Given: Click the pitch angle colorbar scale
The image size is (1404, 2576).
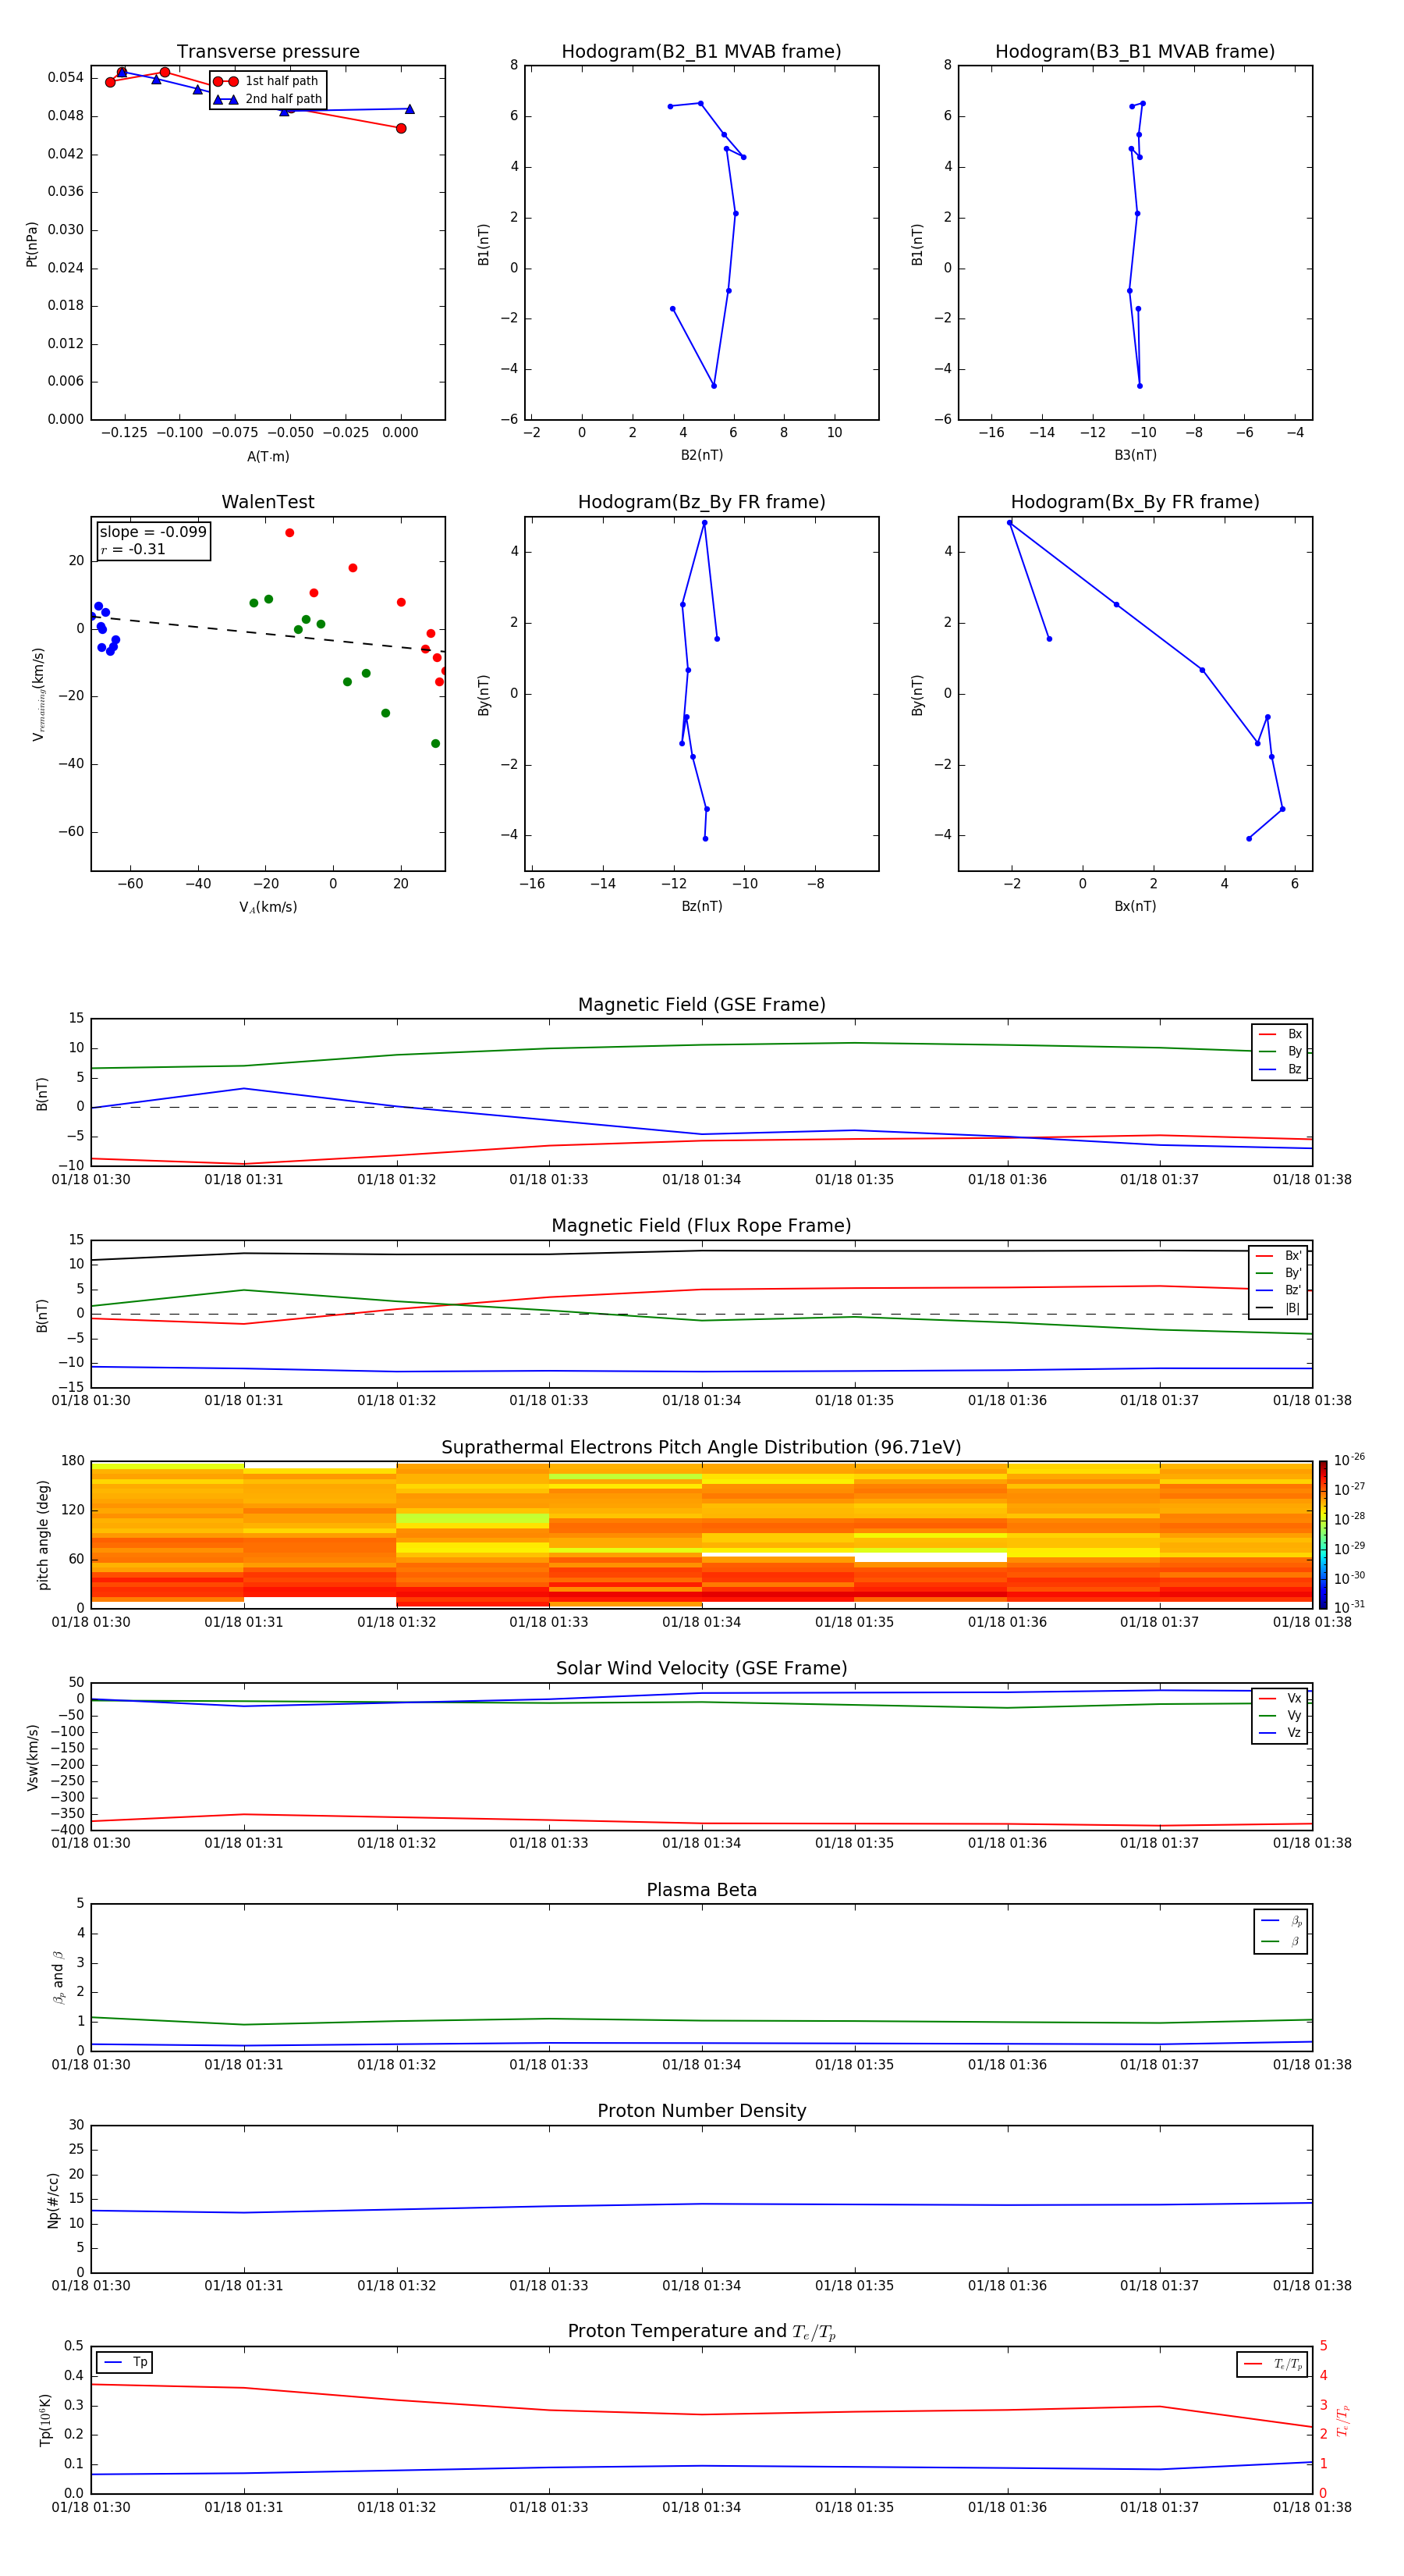Looking at the screenshot, I should click(x=1323, y=1534).
